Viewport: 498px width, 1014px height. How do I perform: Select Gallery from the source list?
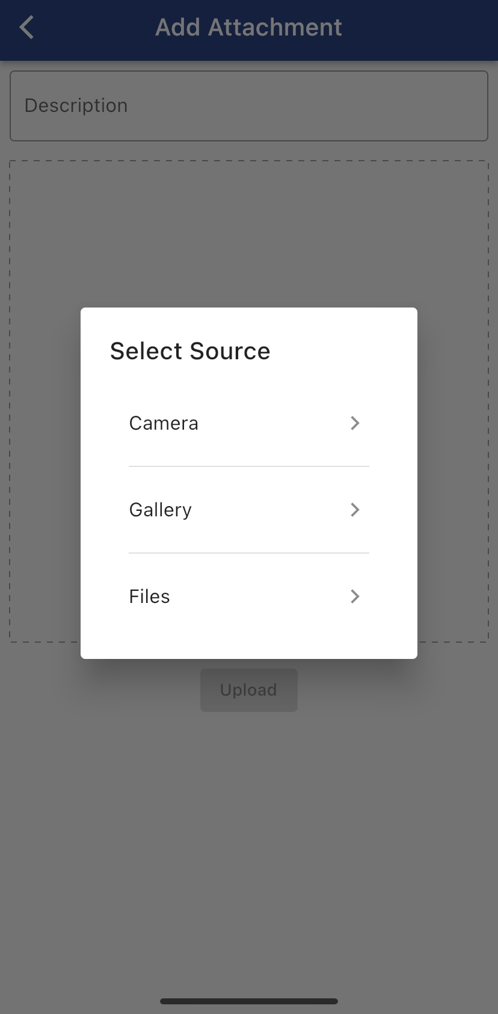(x=161, y=510)
